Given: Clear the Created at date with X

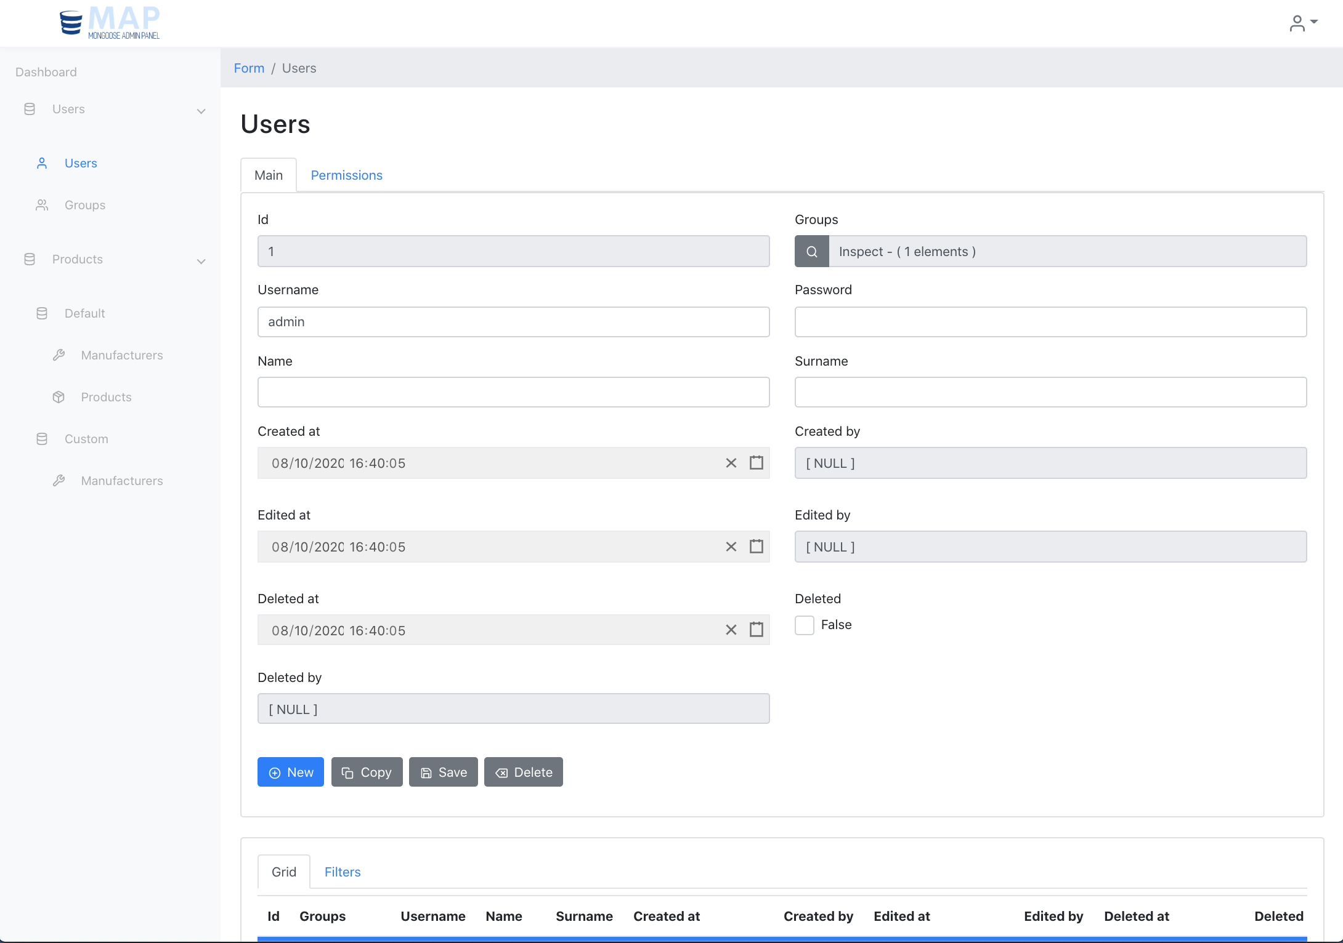Looking at the screenshot, I should (x=731, y=463).
